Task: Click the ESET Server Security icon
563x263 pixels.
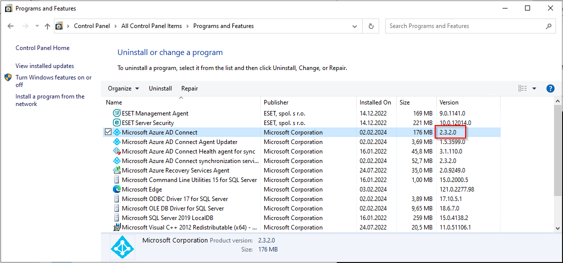Action: click(x=117, y=123)
